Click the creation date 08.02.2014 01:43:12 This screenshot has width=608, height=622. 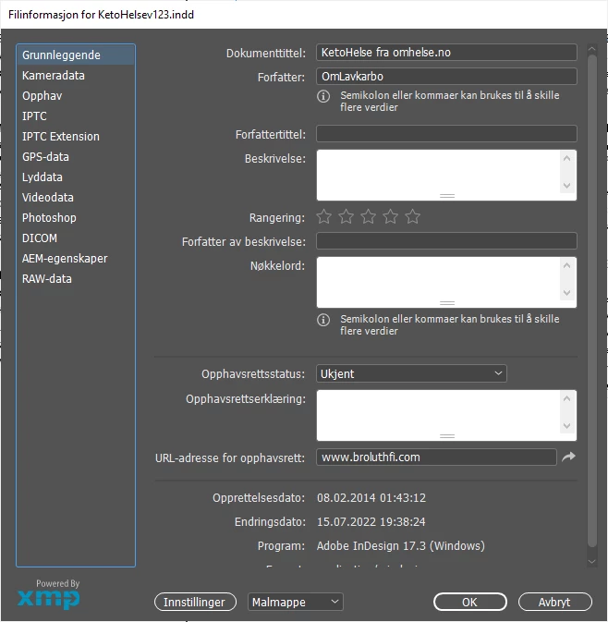(x=371, y=498)
